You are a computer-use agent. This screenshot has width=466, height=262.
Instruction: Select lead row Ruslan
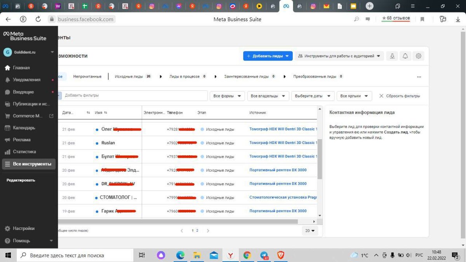(x=188, y=143)
